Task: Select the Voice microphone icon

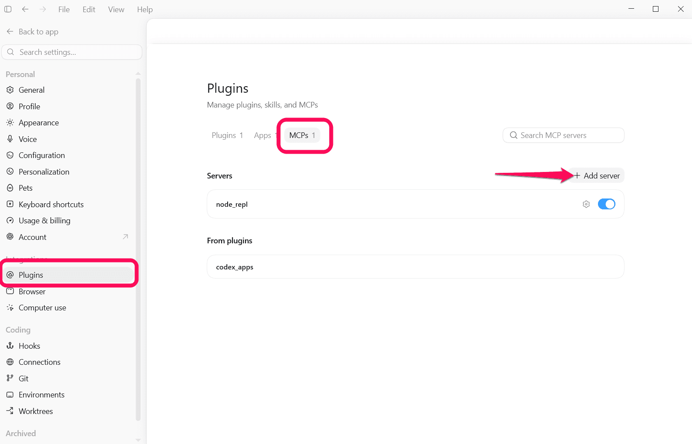Action: [10, 139]
